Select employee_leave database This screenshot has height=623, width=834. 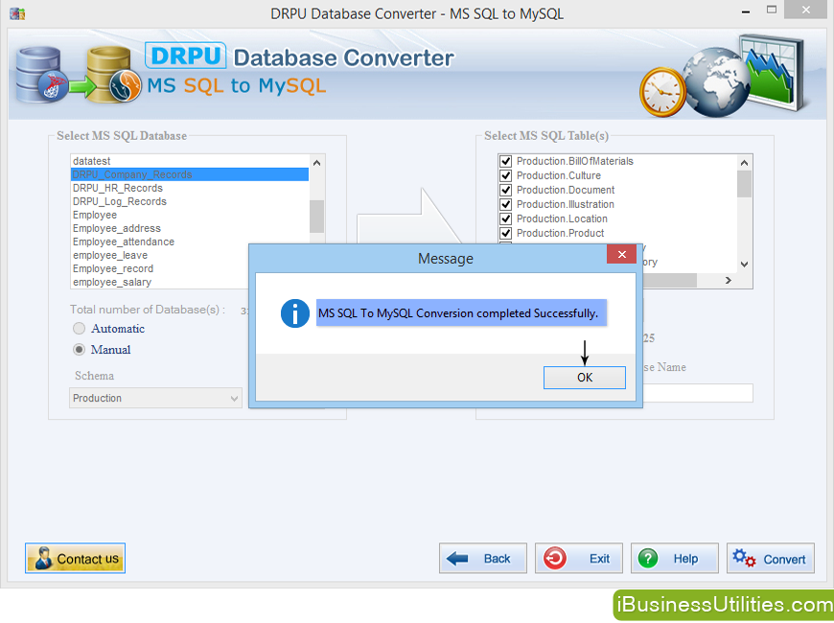(159, 255)
